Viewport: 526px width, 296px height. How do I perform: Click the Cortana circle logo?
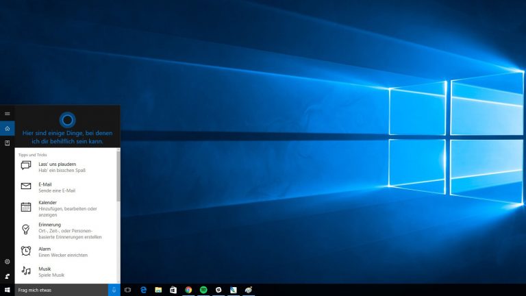point(67,119)
